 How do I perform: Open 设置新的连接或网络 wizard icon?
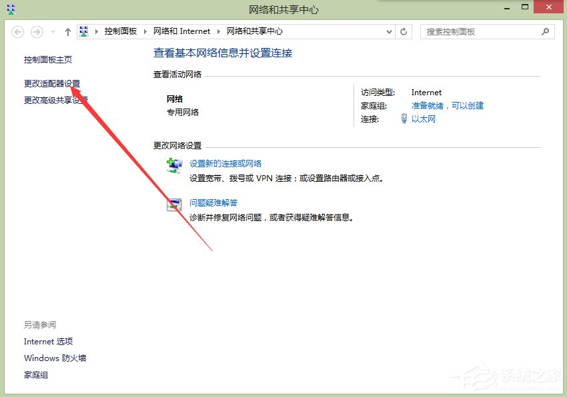click(x=174, y=166)
